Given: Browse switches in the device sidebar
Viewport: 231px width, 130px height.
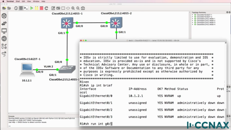Looking at the screenshot, I should tap(4, 23).
